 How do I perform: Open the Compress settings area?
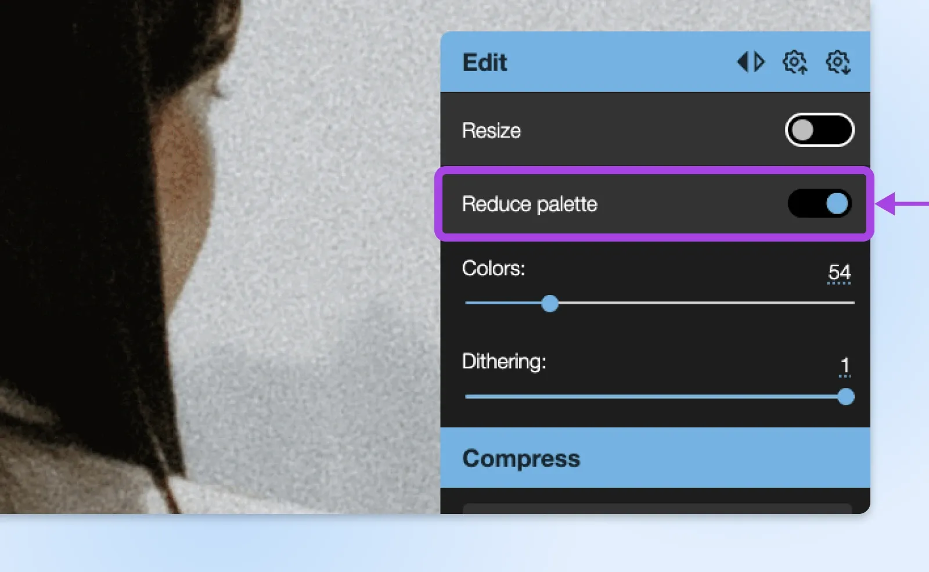click(521, 458)
